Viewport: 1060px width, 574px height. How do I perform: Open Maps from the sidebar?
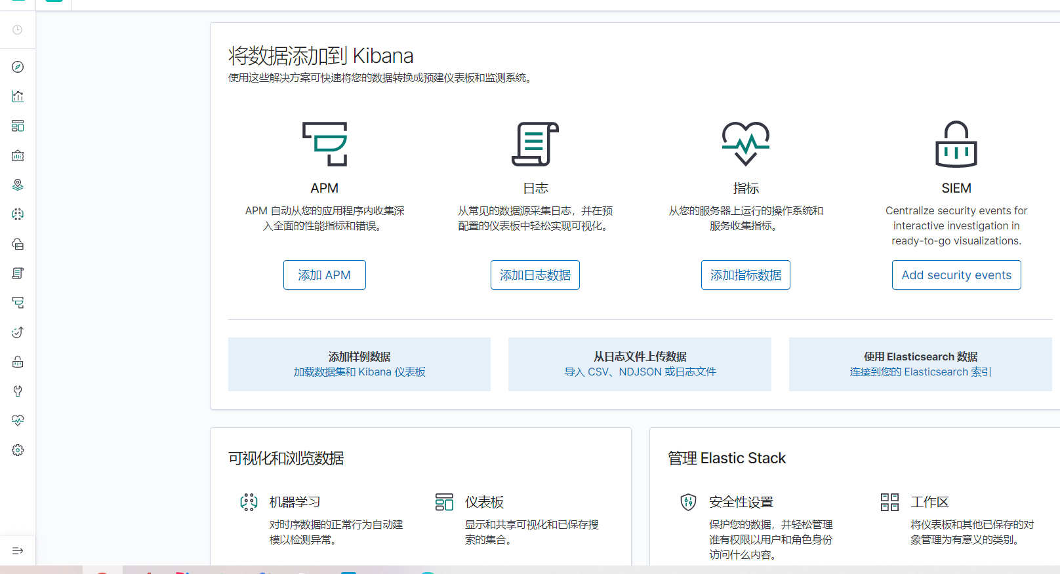18,185
